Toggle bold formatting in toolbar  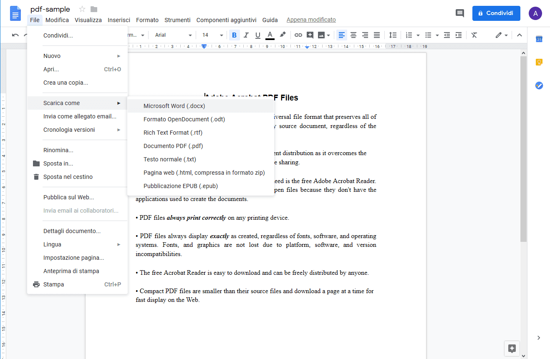(x=234, y=35)
